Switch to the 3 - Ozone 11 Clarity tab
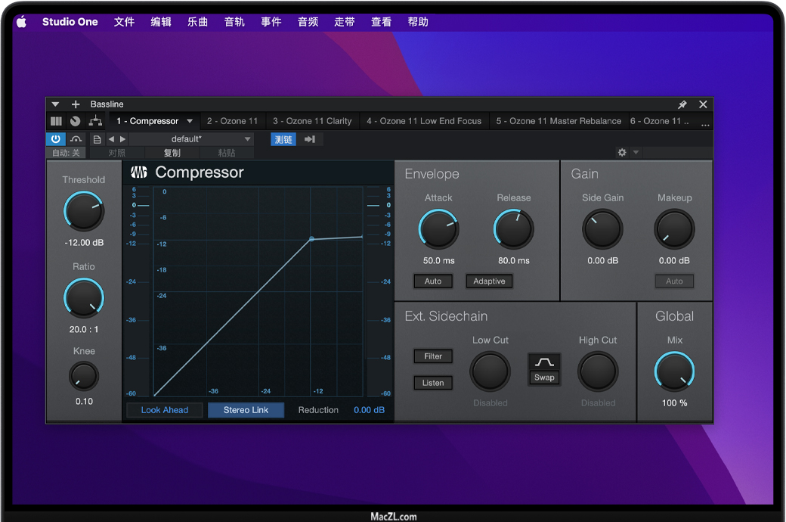 tap(312, 121)
